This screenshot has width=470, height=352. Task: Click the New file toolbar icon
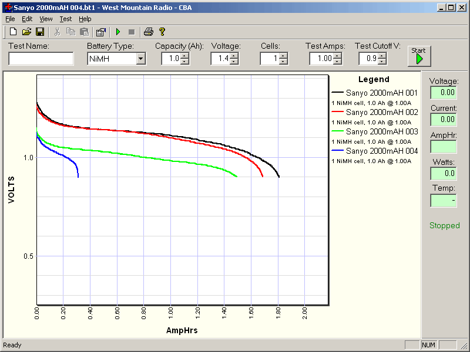(13, 32)
